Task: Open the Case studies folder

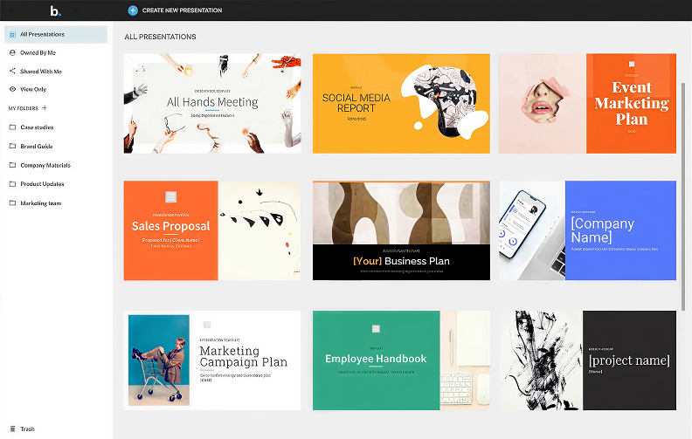Action: click(x=37, y=127)
